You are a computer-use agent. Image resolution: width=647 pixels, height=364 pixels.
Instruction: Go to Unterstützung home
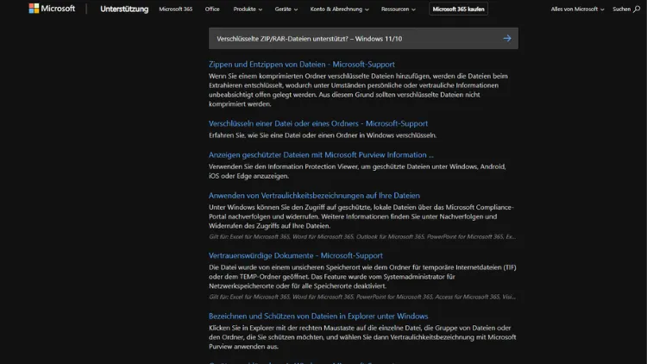point(124,9)
